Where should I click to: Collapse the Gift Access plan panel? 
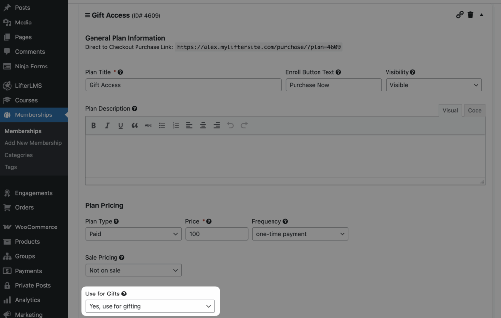click(481, 15)
